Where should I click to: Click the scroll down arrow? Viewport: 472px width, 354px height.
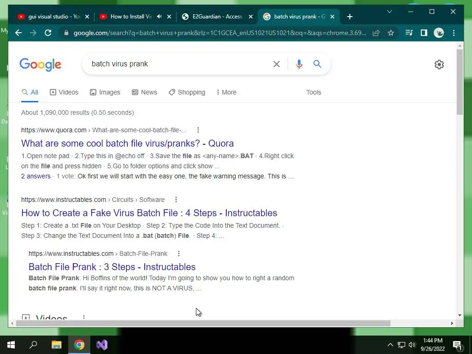coord(460,315)
